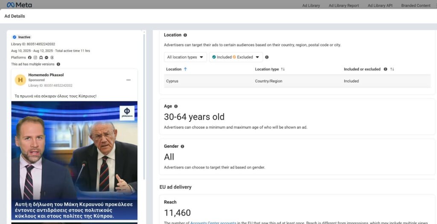Select the Country/Region cell
This screenshot has width=437, height=224.
pos(269,81)
